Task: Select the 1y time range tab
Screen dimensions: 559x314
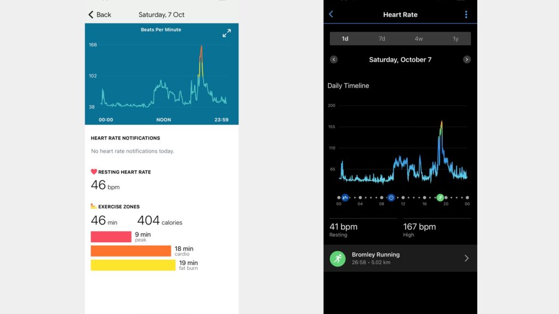Action: coord(455,39)
